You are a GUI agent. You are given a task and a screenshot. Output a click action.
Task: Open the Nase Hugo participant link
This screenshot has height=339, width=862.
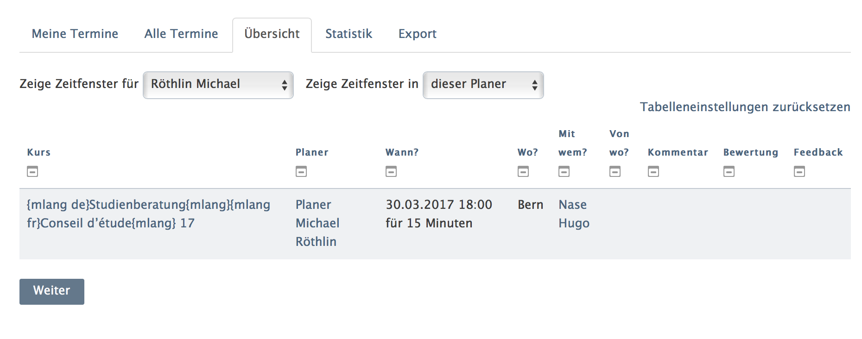[x=574, y=214]
